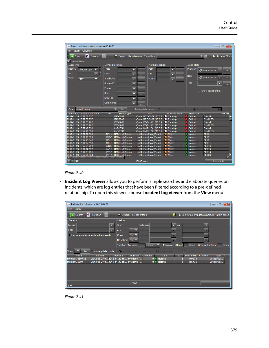The image size is (269, 348).
Task: Click green arrow icon in Event Log status bar
Action: pyautogui.click(x=73, y=161)
